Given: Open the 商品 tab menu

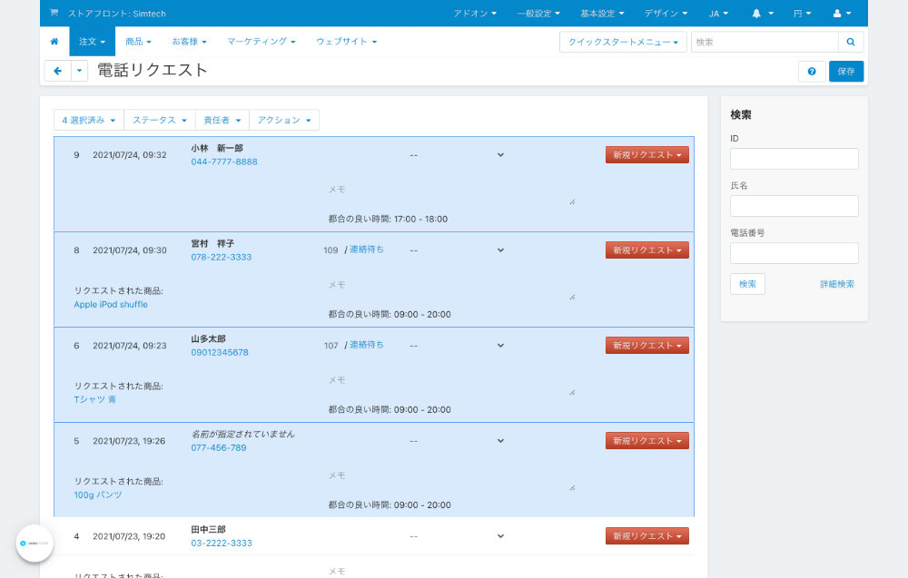Looking at the screenshot, I should click(138, 42).
